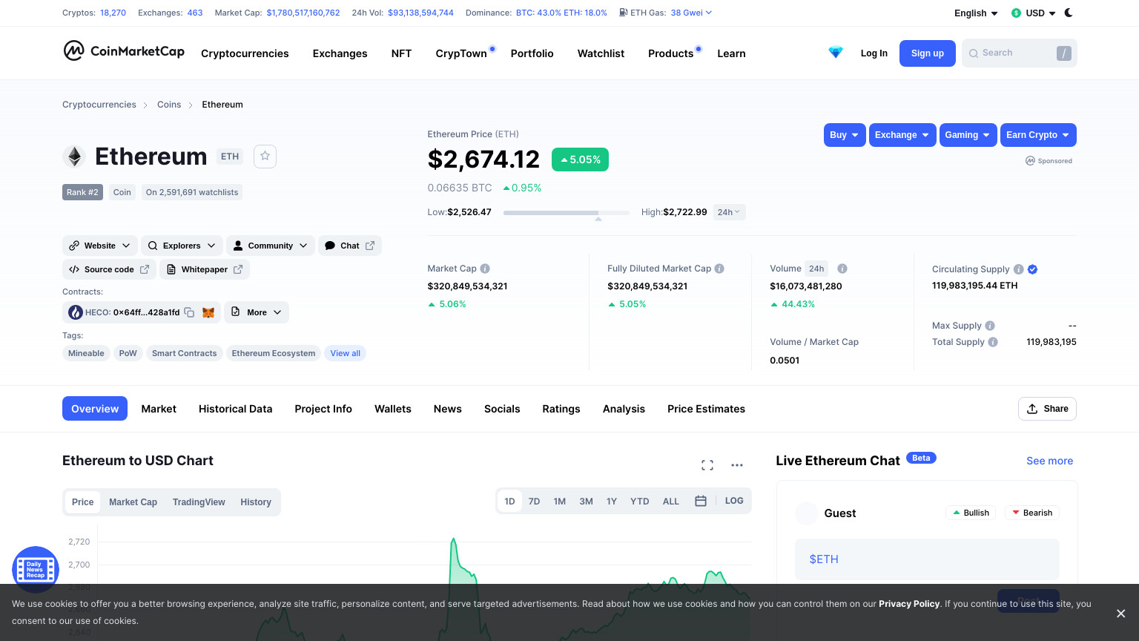Show Max Supply info icon
This screenshot has width=1139, height=641.
(x=990, y=326)
